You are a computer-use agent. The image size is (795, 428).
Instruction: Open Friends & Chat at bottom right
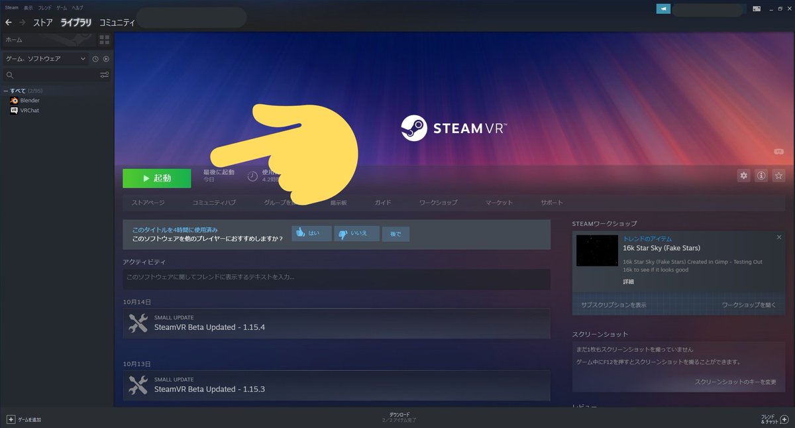click(x=774, y=419)
